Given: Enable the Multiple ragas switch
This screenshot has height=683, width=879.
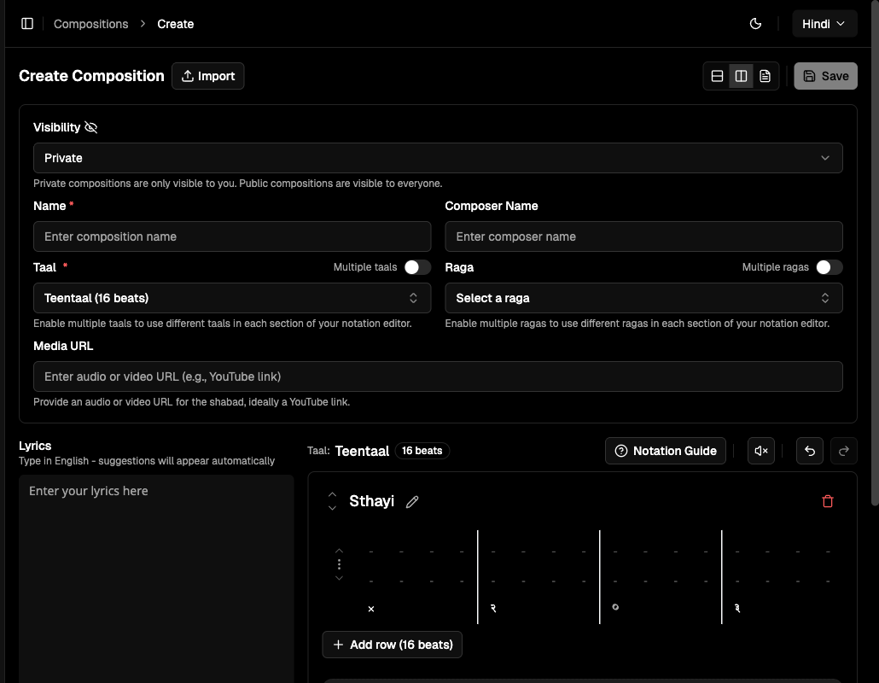Looking at the screenshot, I should click(x=826, y=266).
